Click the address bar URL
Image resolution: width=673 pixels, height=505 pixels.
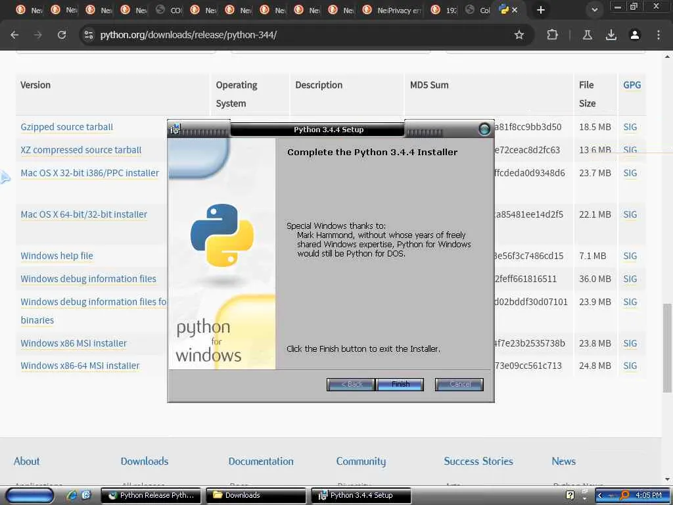tap(189, 35)
